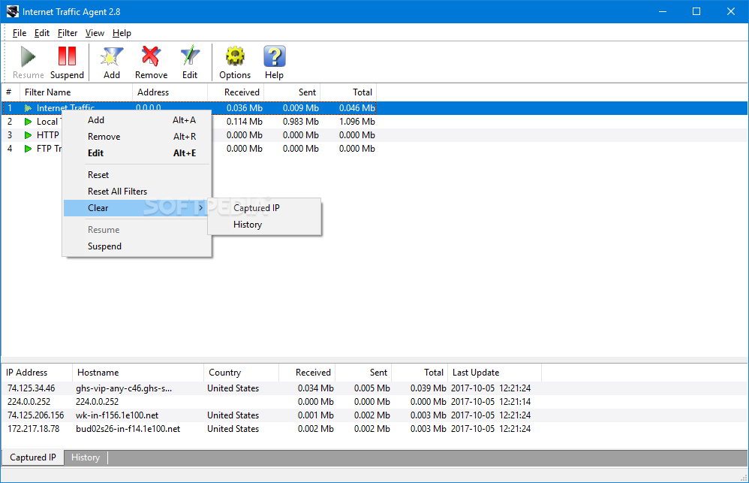
Task: Sort by the Filter Name column header
Action: pos(76,92)
